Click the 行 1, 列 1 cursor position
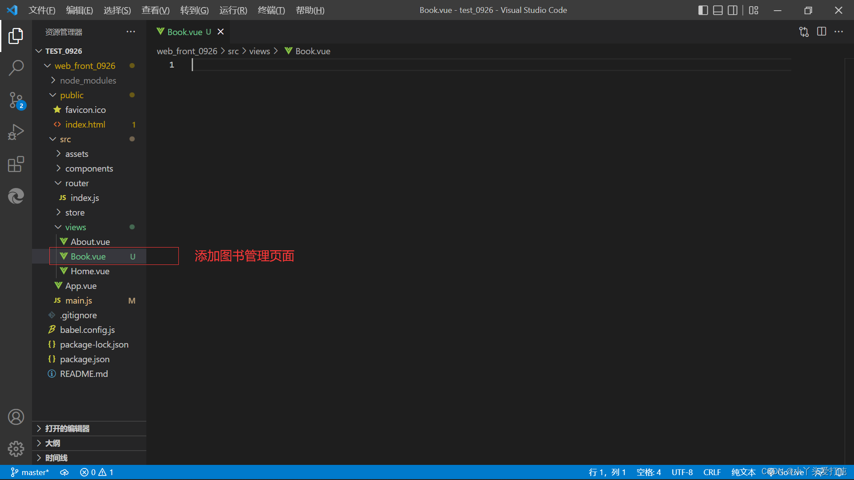The height and width of the screenshot is (480, 854). [607, 472]
